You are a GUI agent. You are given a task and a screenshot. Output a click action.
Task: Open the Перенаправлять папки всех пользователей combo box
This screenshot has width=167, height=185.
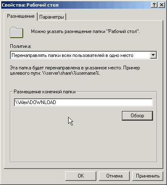pos(83,55)
